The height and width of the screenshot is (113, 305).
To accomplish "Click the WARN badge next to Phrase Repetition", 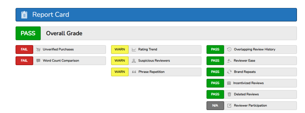I will (120, 72).
